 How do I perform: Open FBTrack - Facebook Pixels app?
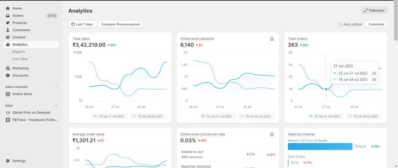[31, 120]
